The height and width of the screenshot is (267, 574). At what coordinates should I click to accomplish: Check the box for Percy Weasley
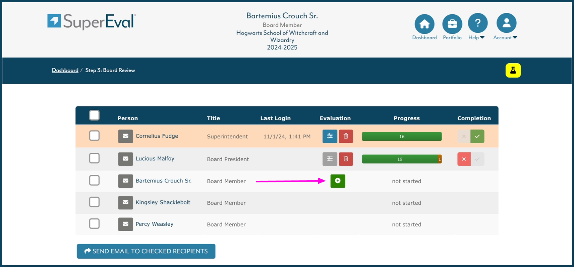(x=94, y=224)
